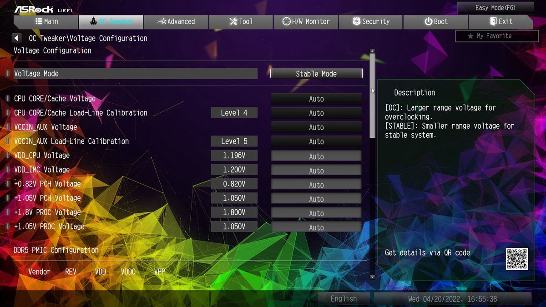Switch to Easy Mode (F6)

pos(495,8)
